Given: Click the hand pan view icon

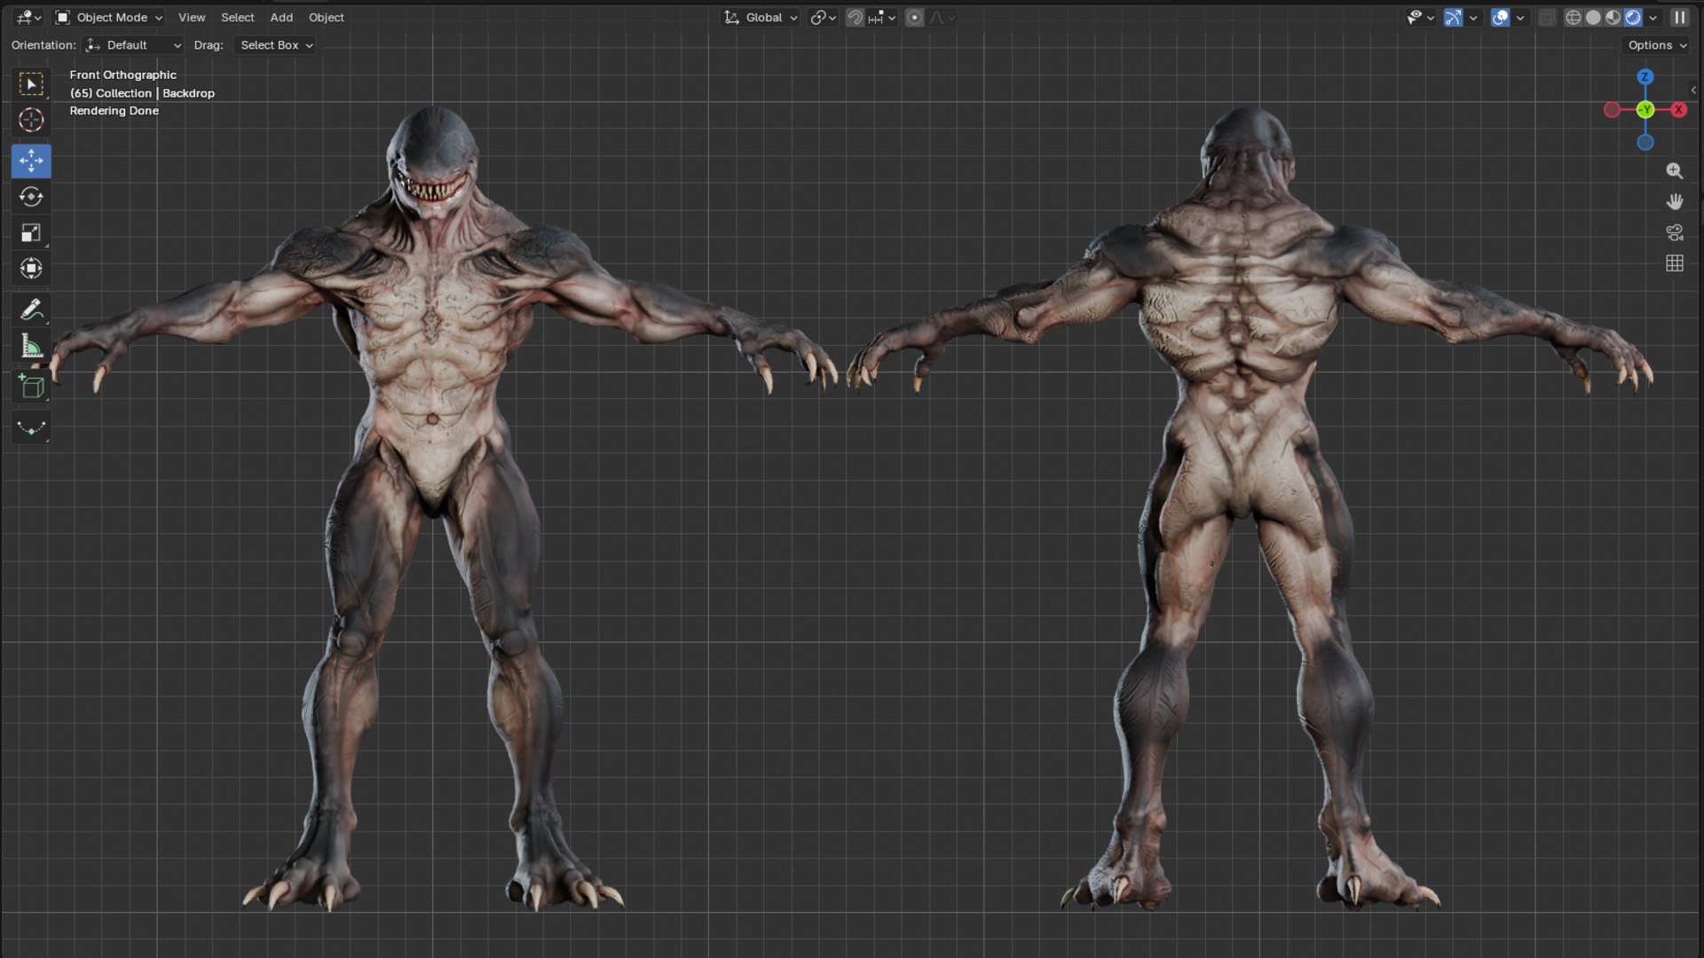Looking at the screenshot, I should click(x=1675, y=202).
